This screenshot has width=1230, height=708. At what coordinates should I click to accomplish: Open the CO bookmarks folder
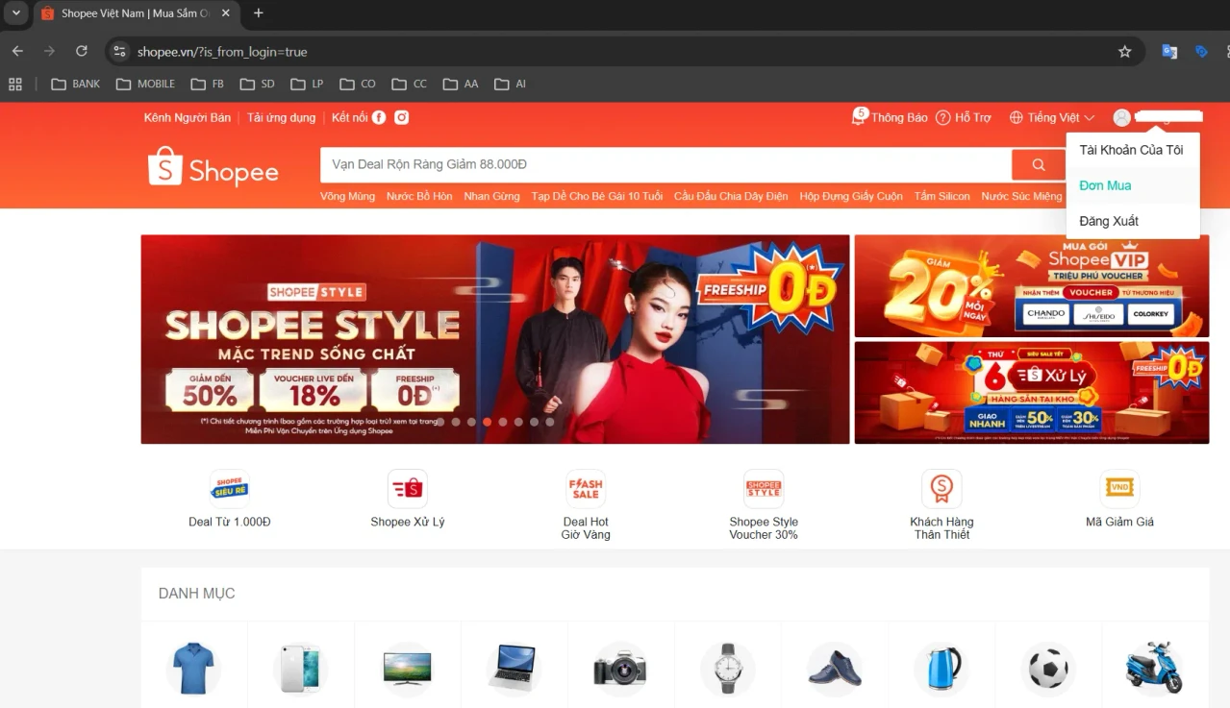(x=358, y=84)
